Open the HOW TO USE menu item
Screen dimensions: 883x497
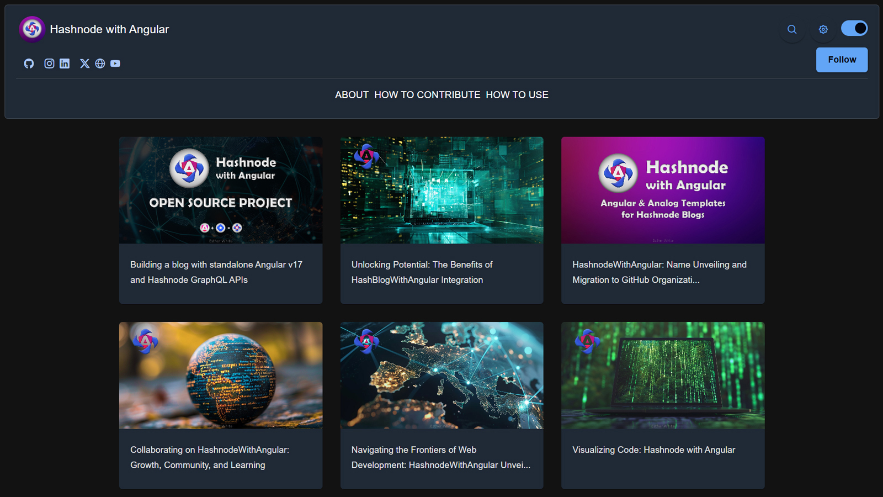pyautogui.click(x=517, y=95)
